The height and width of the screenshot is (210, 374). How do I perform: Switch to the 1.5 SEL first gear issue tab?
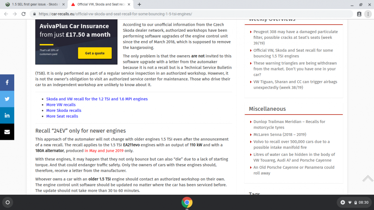coord(35,4)
